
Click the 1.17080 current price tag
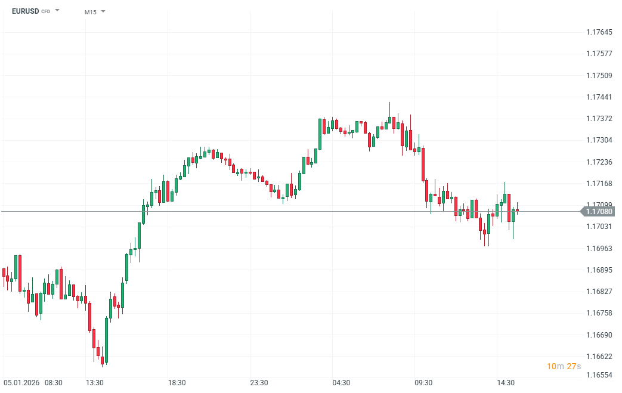click(x=599, y=211)
